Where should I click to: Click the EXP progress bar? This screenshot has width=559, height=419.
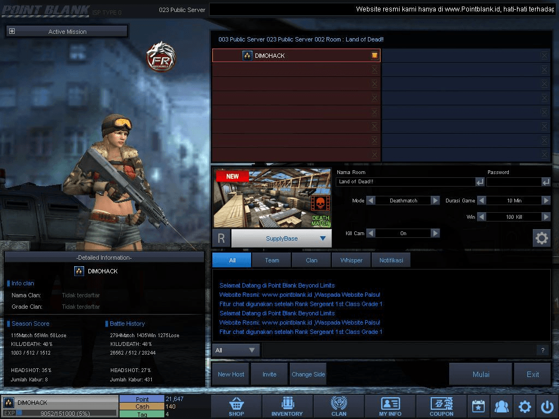[66, 414]
